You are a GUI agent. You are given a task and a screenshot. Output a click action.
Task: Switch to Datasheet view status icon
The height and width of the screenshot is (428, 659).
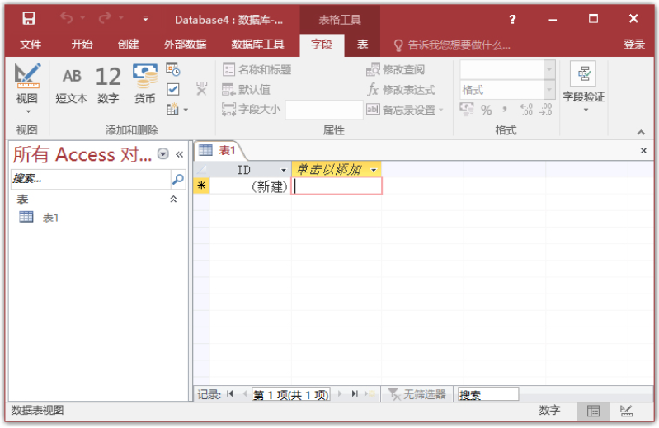click(x=593, y=411)
